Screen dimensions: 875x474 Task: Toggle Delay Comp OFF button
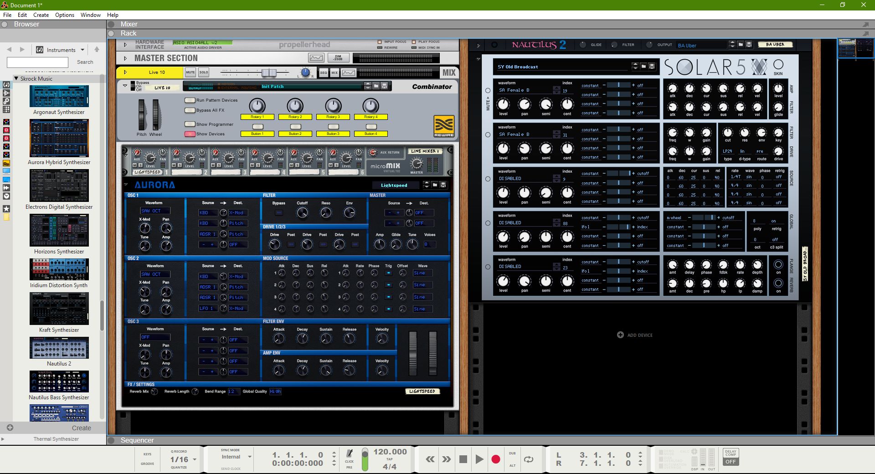[x=731, y=462]
